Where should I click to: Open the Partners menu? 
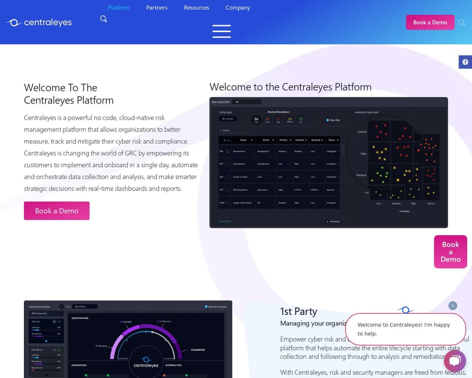tap(157, 7)
